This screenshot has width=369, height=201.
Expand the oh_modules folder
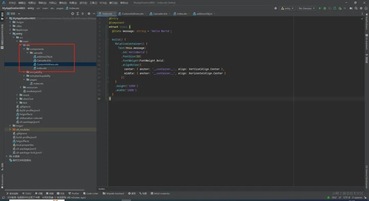[10, 129]
